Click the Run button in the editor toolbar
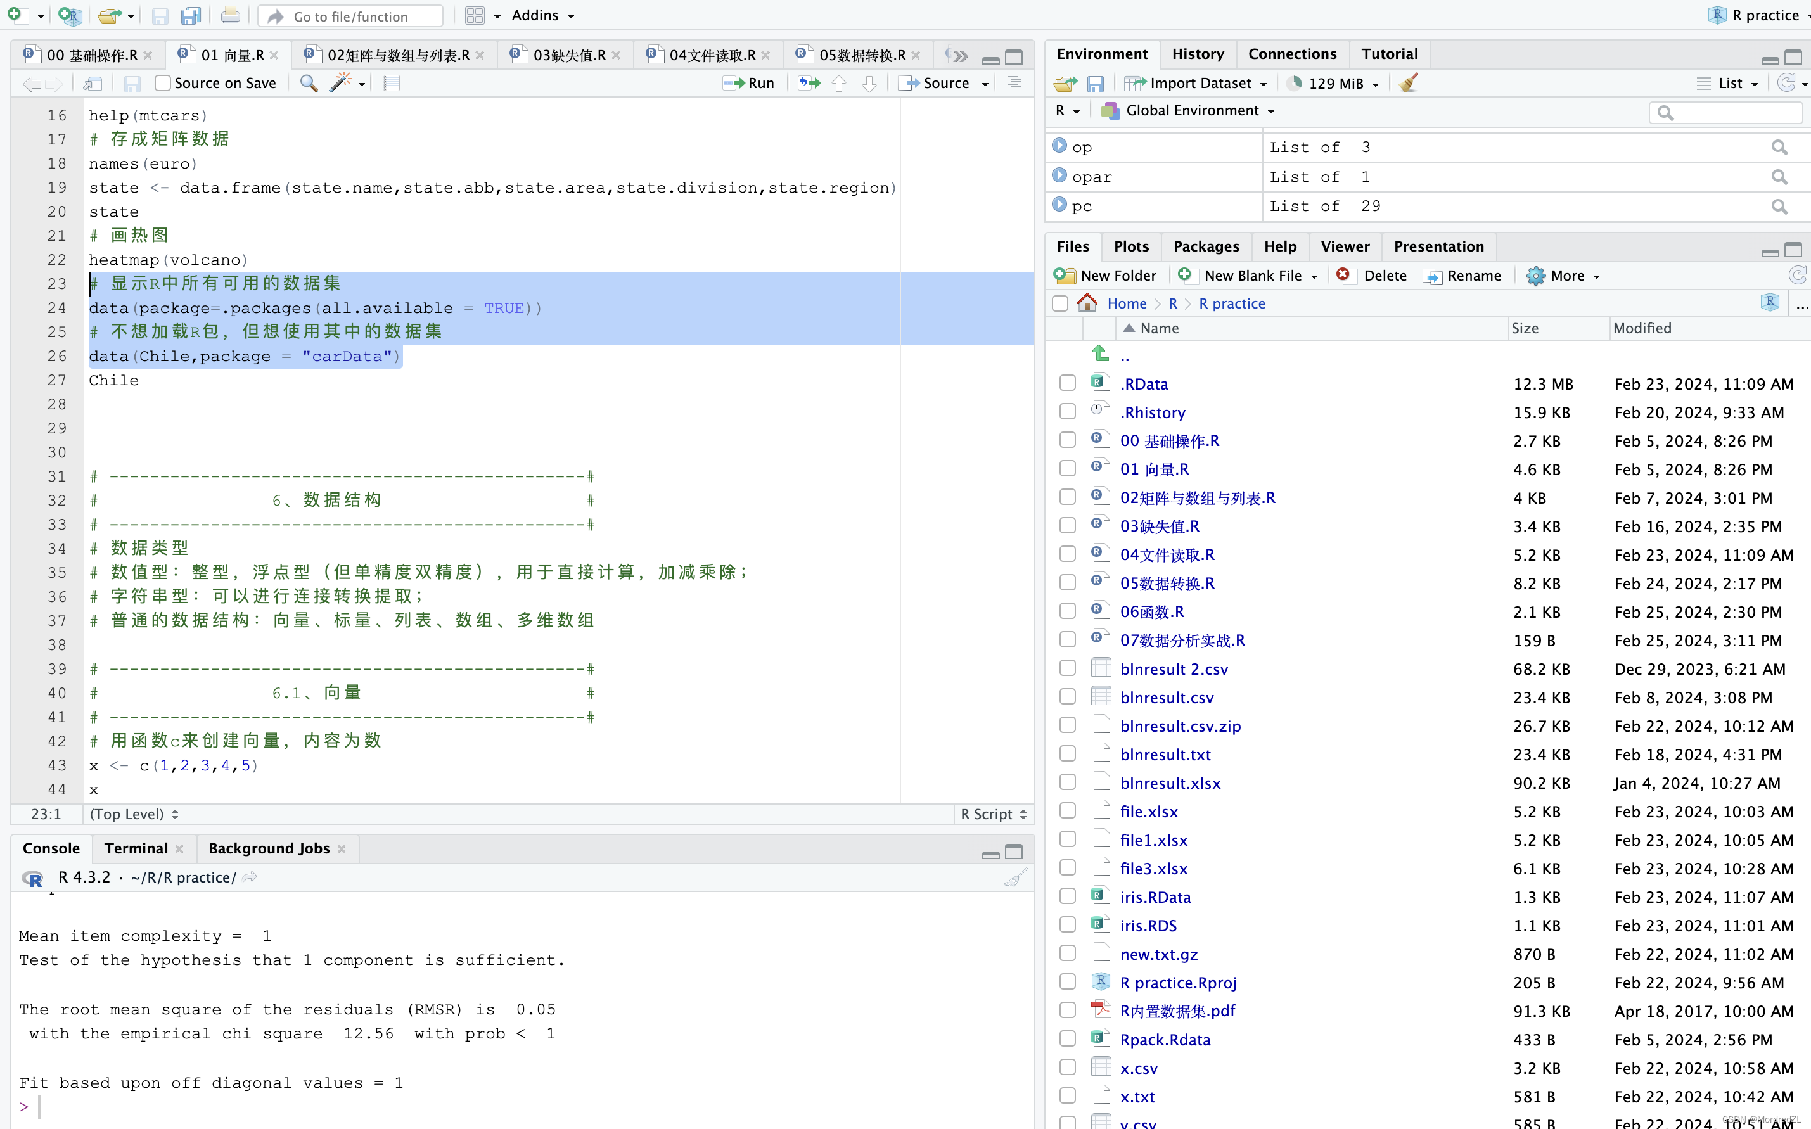 point(749,83)
